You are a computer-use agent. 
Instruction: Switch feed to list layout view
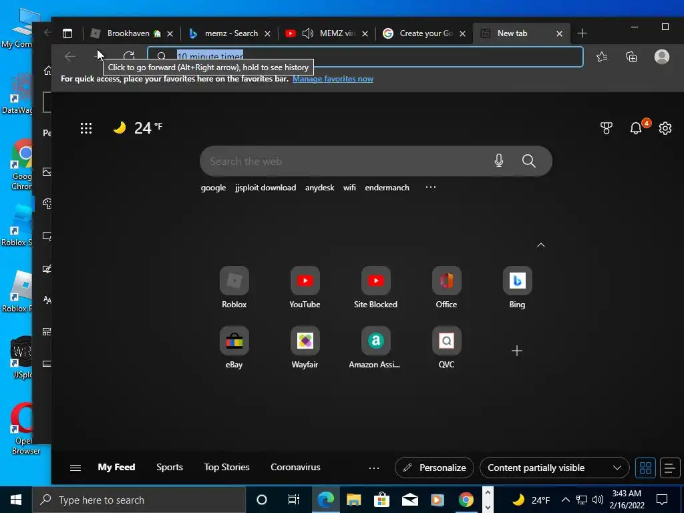[x=670, y=468]
